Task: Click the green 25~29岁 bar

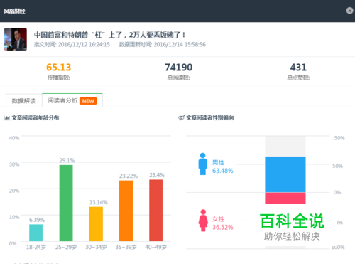Action: pyautogui.click(x=66, y=203)
